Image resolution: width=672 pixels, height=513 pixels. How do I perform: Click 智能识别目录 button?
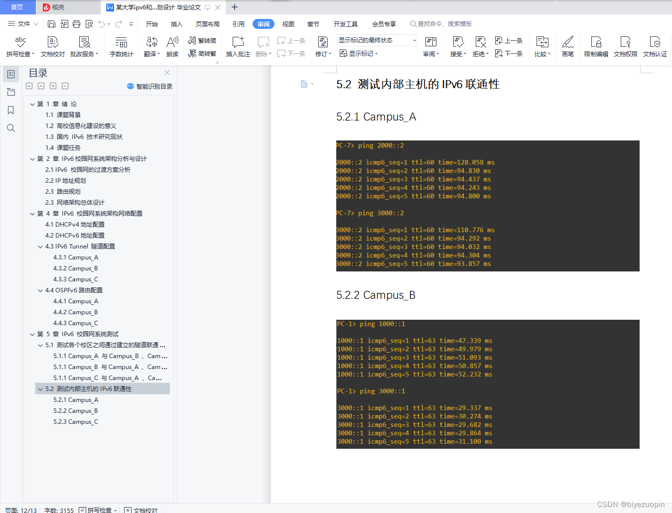150,86
